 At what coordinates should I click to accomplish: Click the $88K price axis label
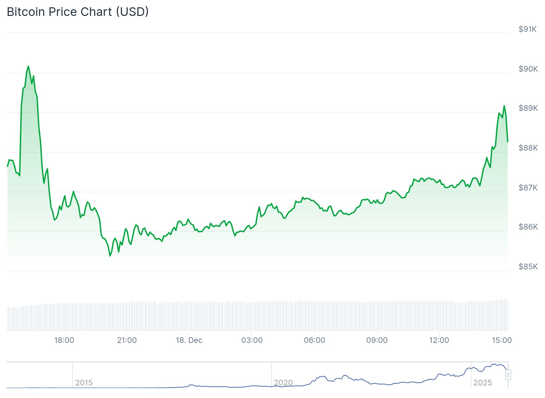coord(528,148)
